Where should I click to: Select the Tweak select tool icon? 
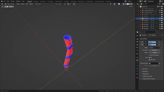[3, 7]
